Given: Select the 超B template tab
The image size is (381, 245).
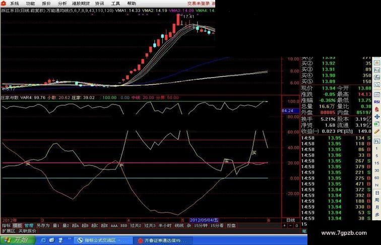Looking at the screenshot, I should tap(85, 225).
